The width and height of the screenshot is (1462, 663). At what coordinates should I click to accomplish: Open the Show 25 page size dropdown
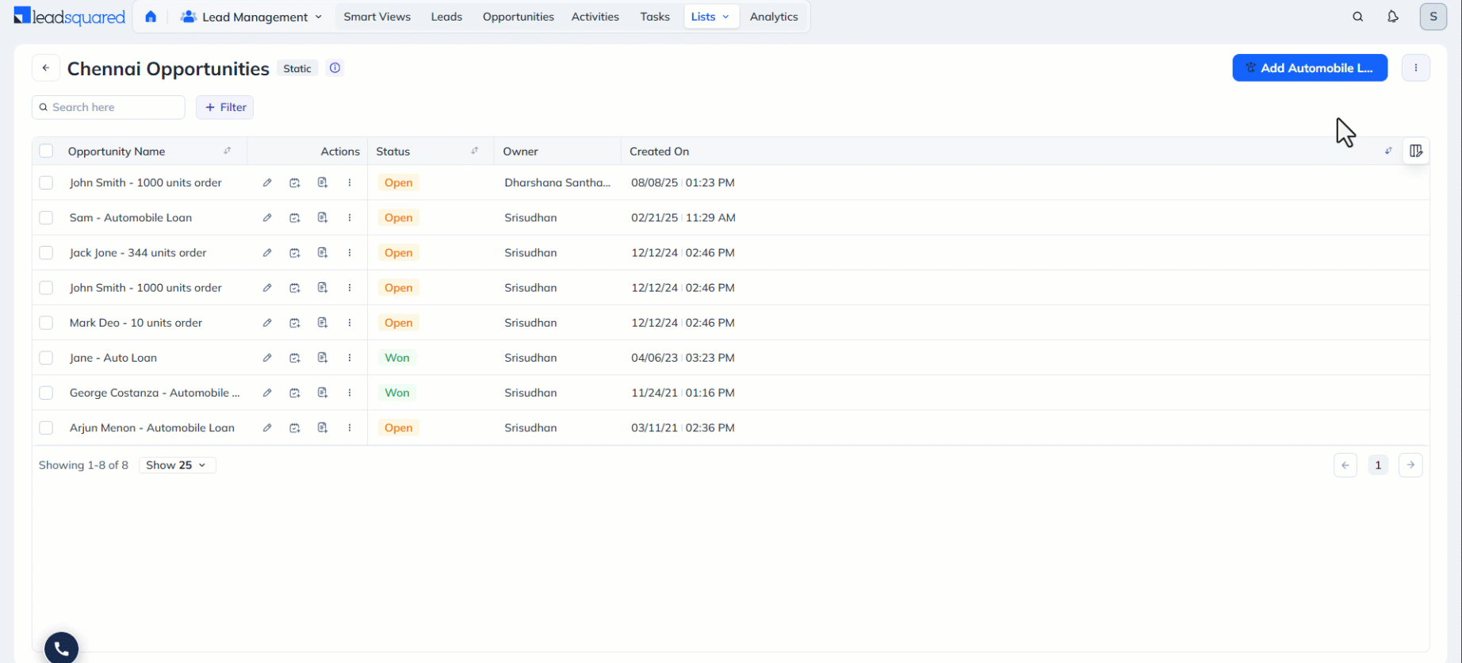tap(177, 466)
